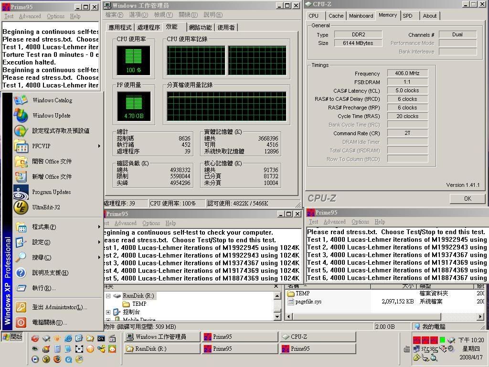The width and height of the screenshot is (489, 367).
Task: Open the About tab in CPU-Z
Action: point(429,16)
